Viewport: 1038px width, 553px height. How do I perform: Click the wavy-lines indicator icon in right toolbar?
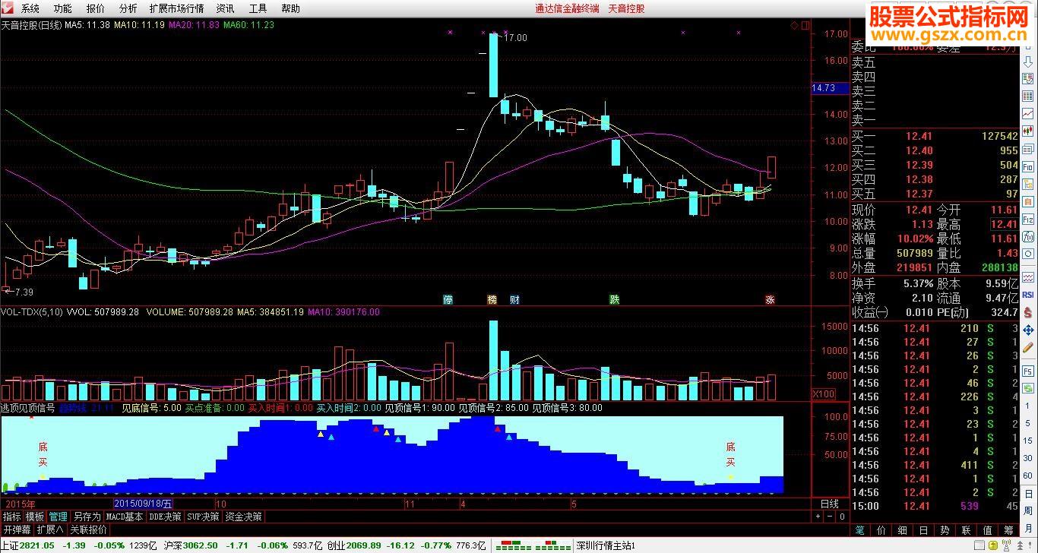1028,276
